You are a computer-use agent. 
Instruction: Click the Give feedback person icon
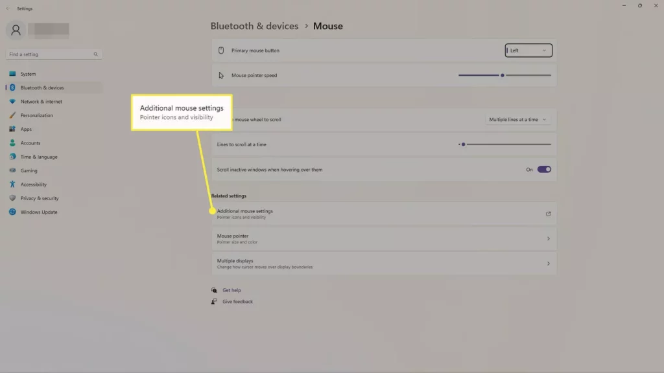[214, 302]
